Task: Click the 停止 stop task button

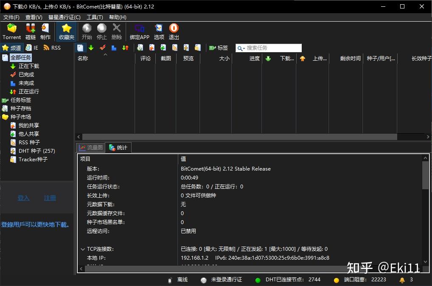Action: coord(102,32)
